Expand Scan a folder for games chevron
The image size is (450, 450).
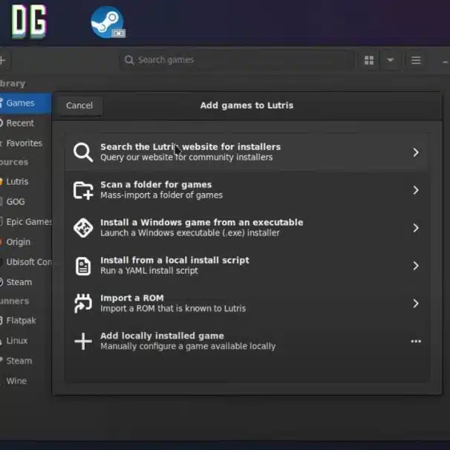tap(416, 190)
